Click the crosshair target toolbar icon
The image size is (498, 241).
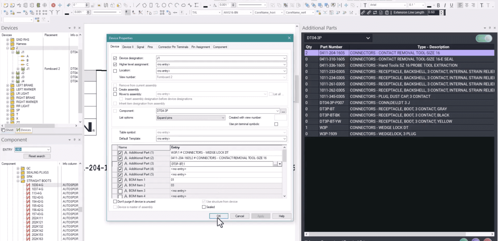tap(45, 5)
